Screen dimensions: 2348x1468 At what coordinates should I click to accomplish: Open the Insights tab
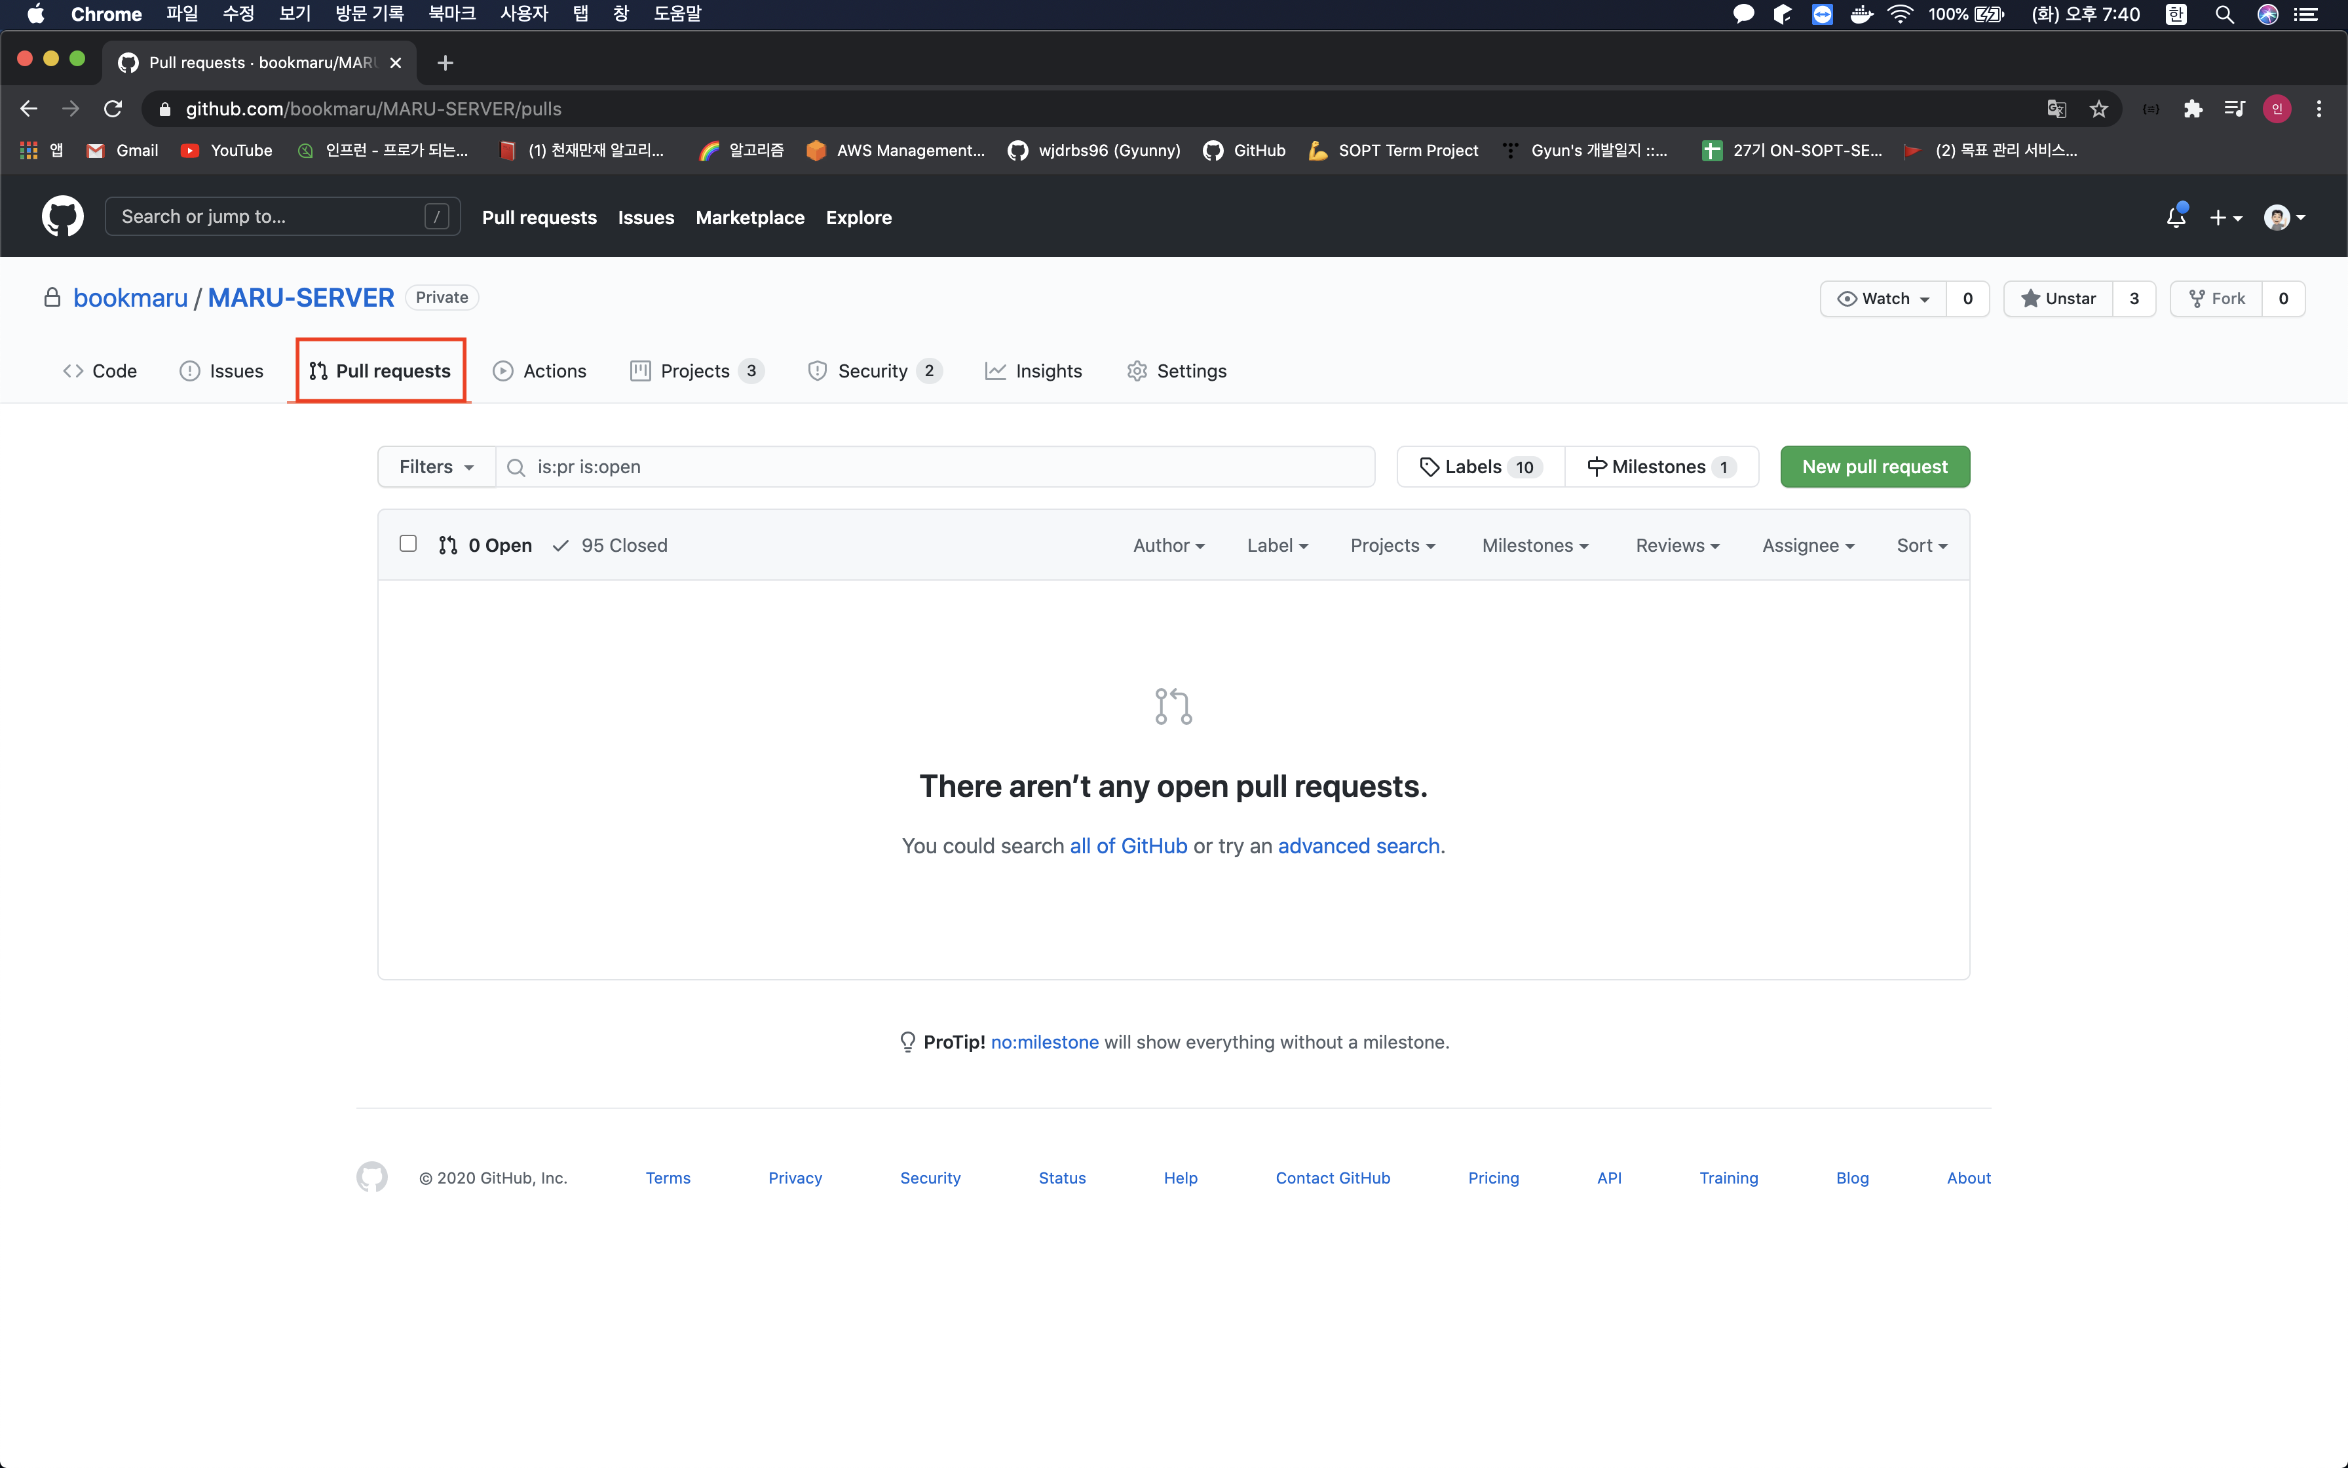coord(1033,371)
